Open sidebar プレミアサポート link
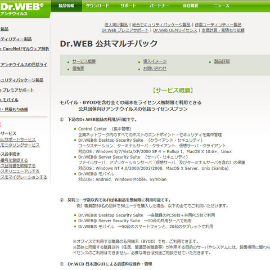Image resolution: width=270 pixels, height=270 pixels. 17,90
